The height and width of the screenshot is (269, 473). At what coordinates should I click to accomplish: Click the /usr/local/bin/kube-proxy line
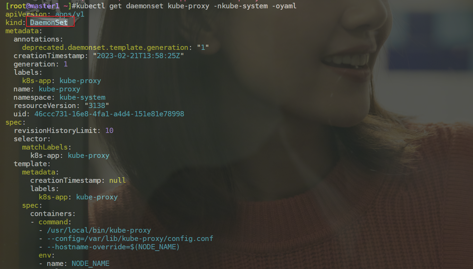tap(95, 230)
